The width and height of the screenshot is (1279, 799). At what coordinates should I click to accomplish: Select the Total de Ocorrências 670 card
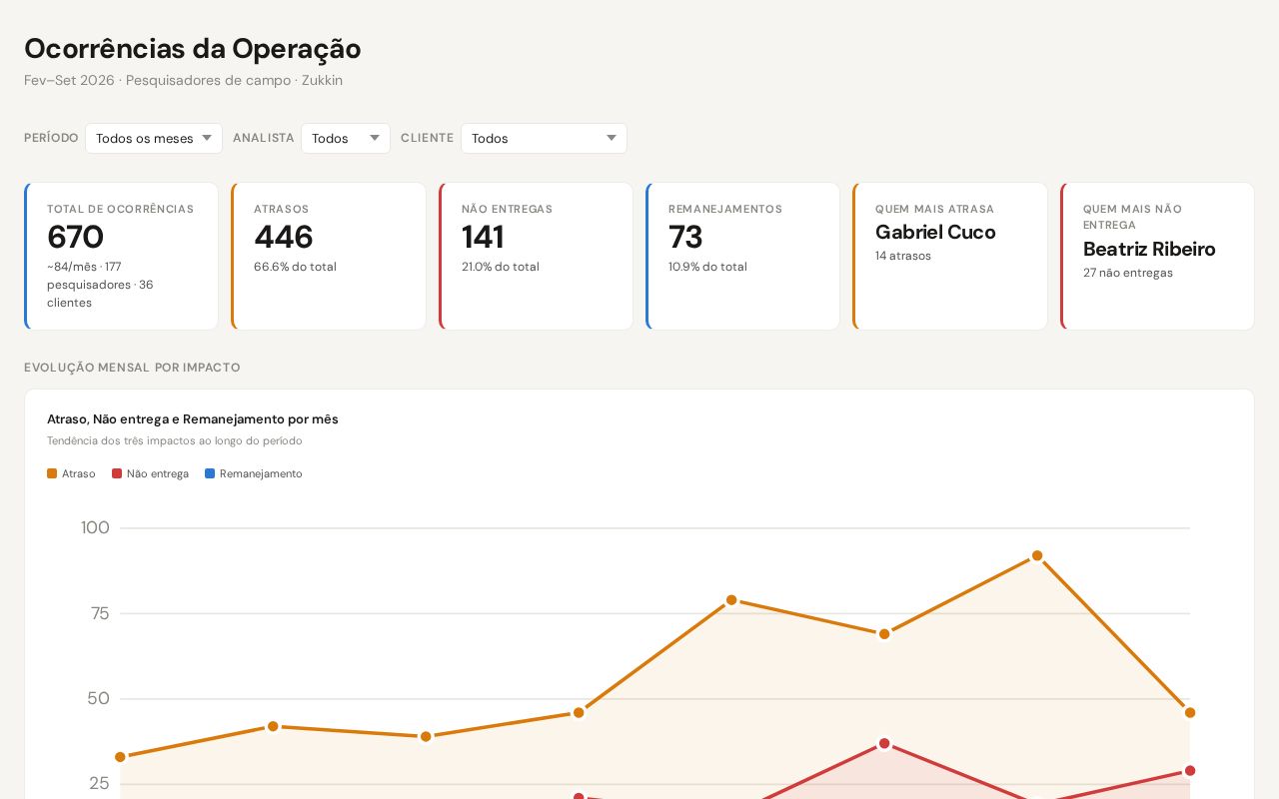click(121, 256)
